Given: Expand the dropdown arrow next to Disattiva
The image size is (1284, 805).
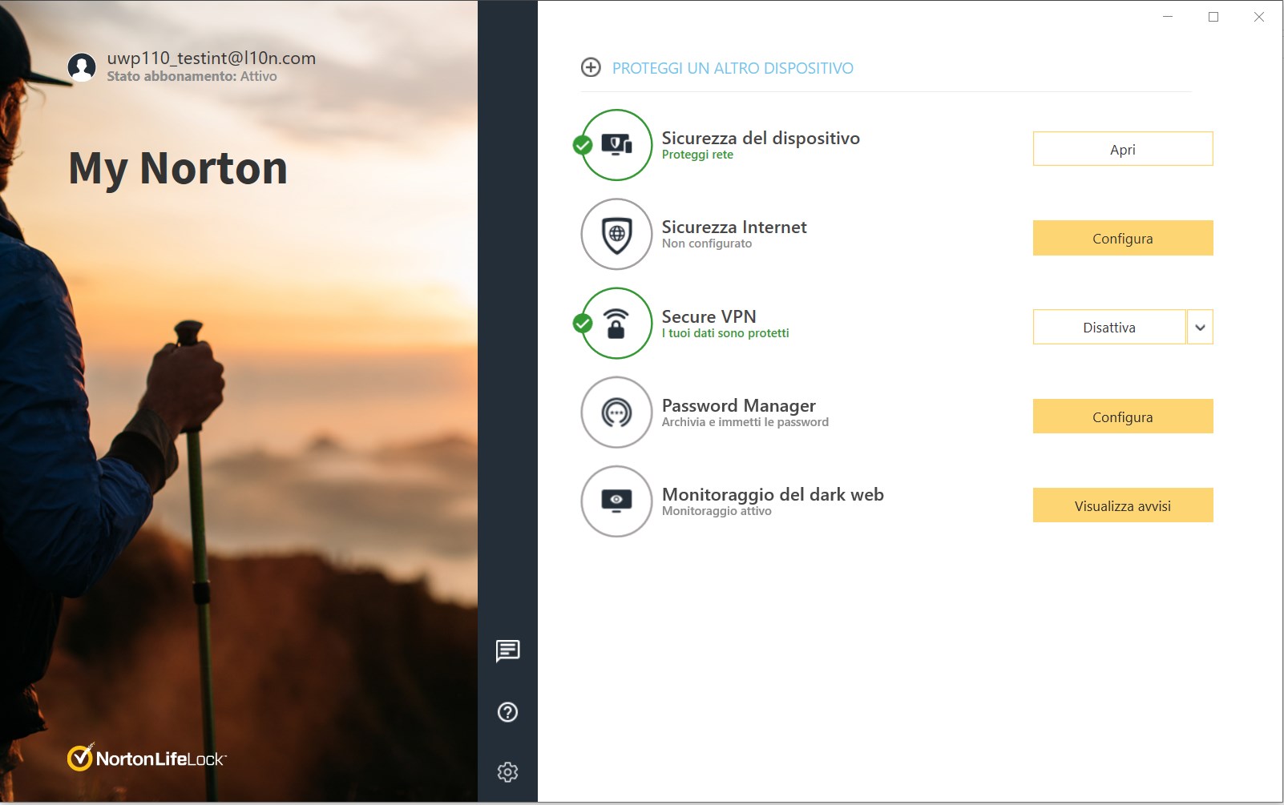Looking at the screenshot, I should coord(1200,327).
